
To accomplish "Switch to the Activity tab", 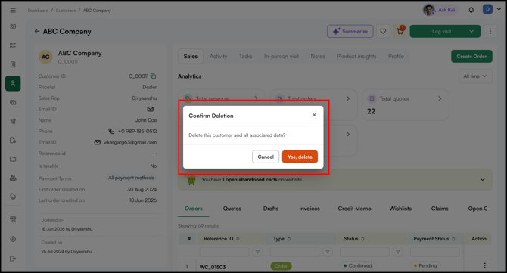I will pos(218,56).
